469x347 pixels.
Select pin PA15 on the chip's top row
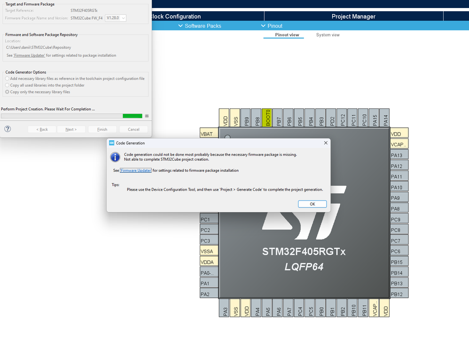pyautogui.click(x=375, y=118)
